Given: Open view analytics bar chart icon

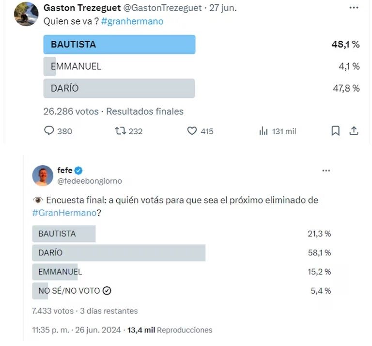Looking at the screenshot, I should 263,131.
